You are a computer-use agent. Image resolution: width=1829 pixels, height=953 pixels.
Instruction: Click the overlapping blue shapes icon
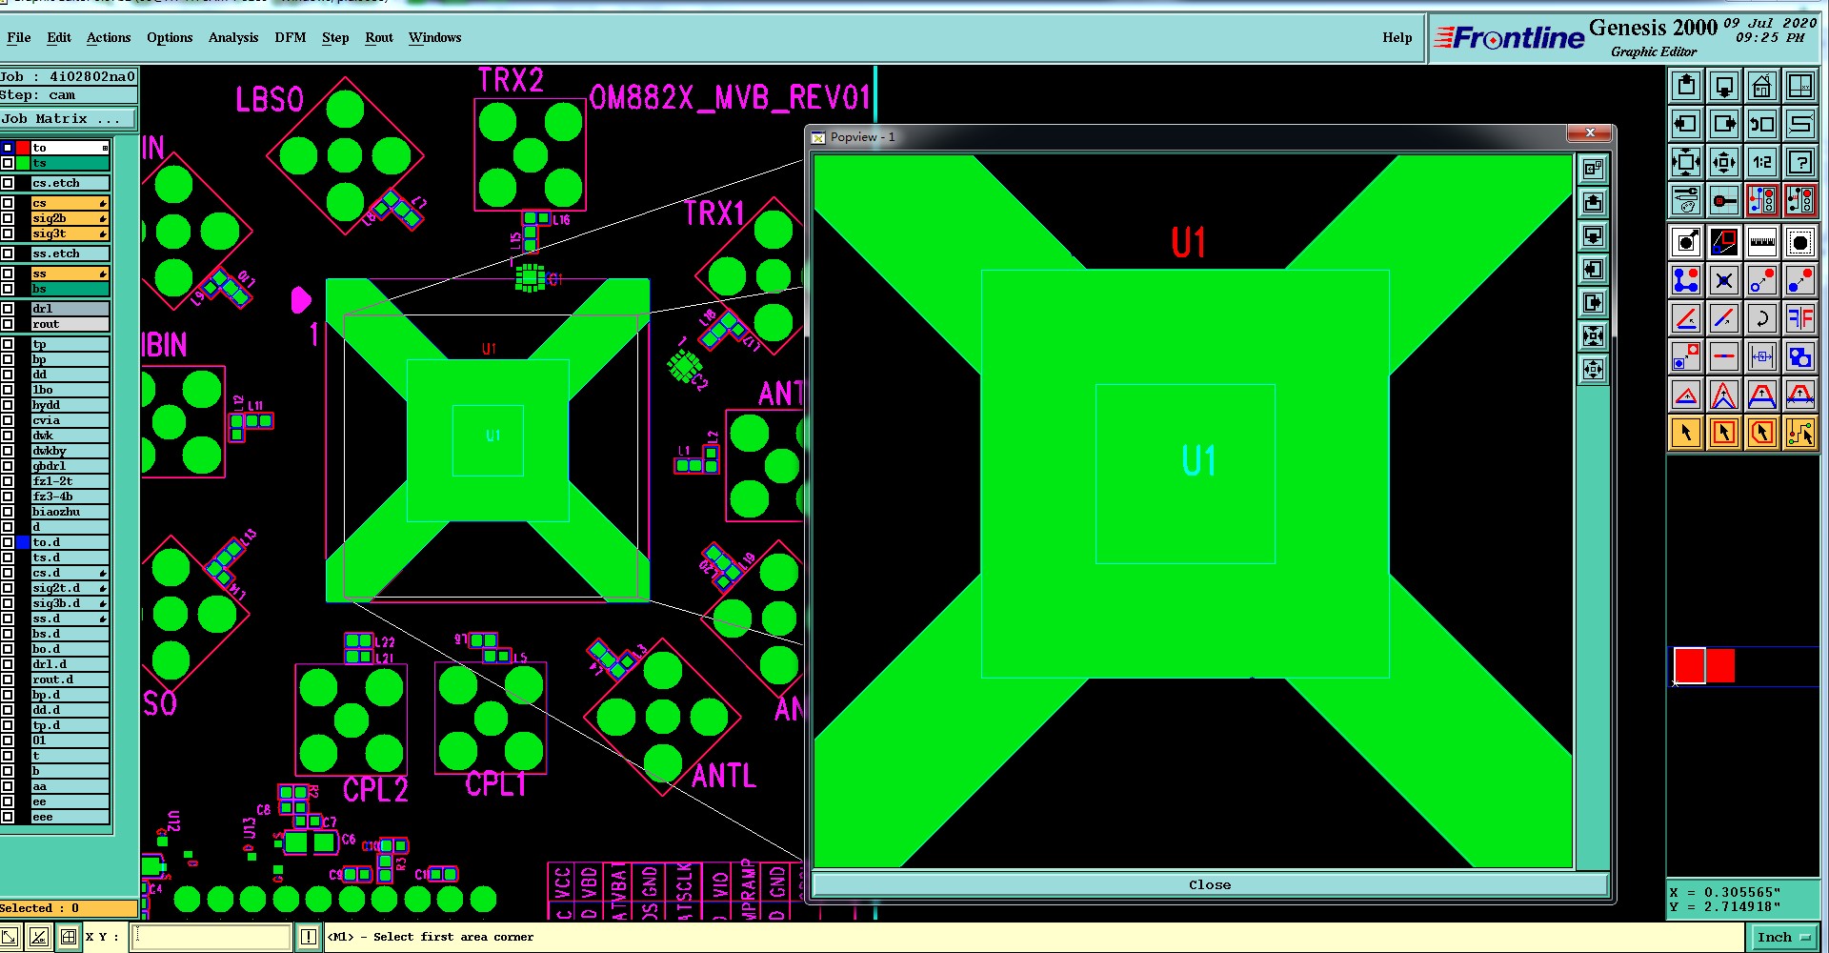[x=1800, y=356]
